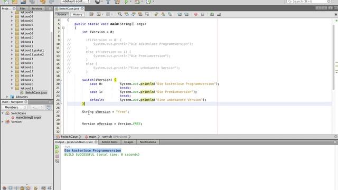The height and width of the screenshot is (190, 338).
Task: Toggle last Navigator sort icon at bottom
Action: coord(49,188)
